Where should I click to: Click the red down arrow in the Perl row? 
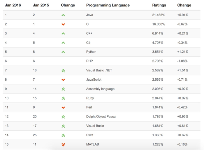tap(63, 108)
